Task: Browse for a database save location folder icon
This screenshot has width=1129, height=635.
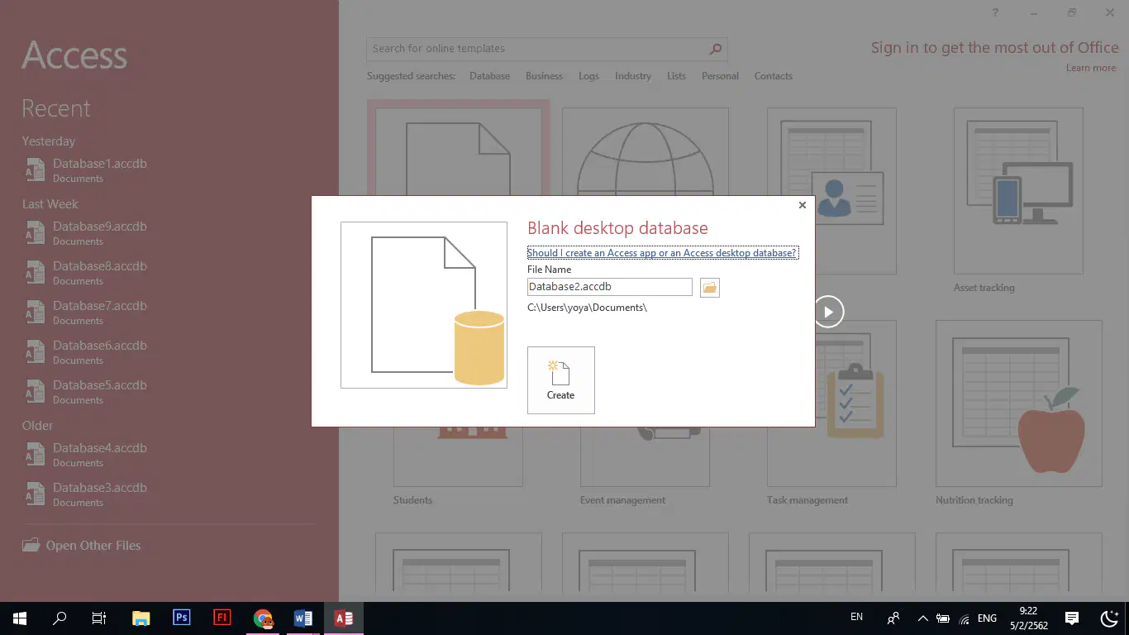Action: tap(709, 287)
